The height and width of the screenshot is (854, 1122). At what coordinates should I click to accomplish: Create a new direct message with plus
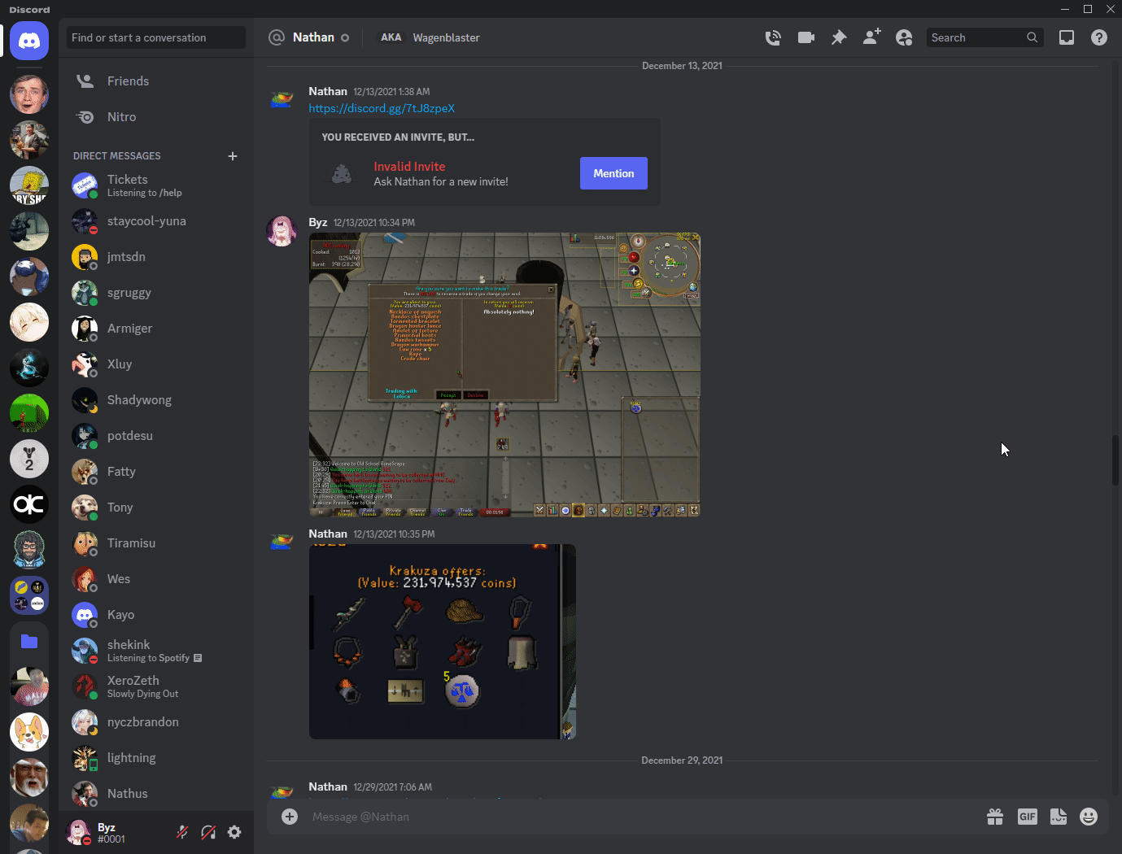coord(233,156)
